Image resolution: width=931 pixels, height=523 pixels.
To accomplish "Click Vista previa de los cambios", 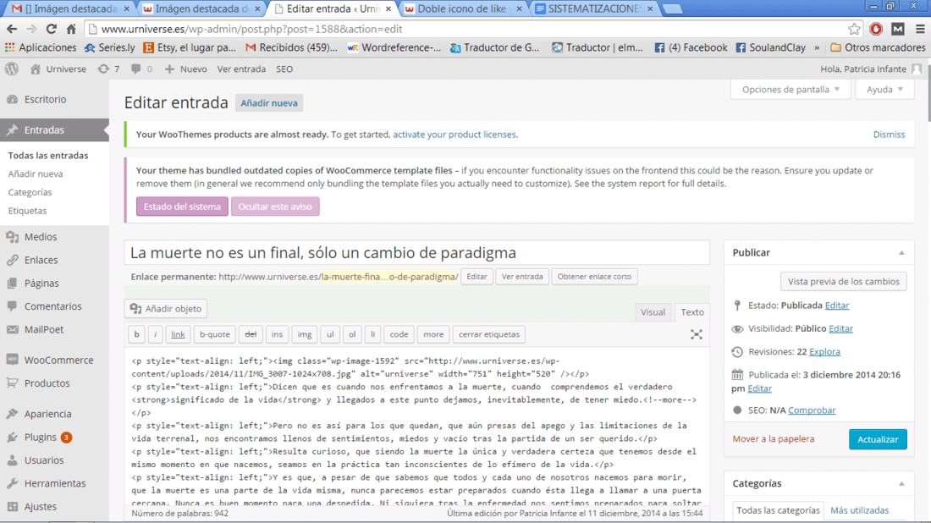I will [x=843, y=281].
